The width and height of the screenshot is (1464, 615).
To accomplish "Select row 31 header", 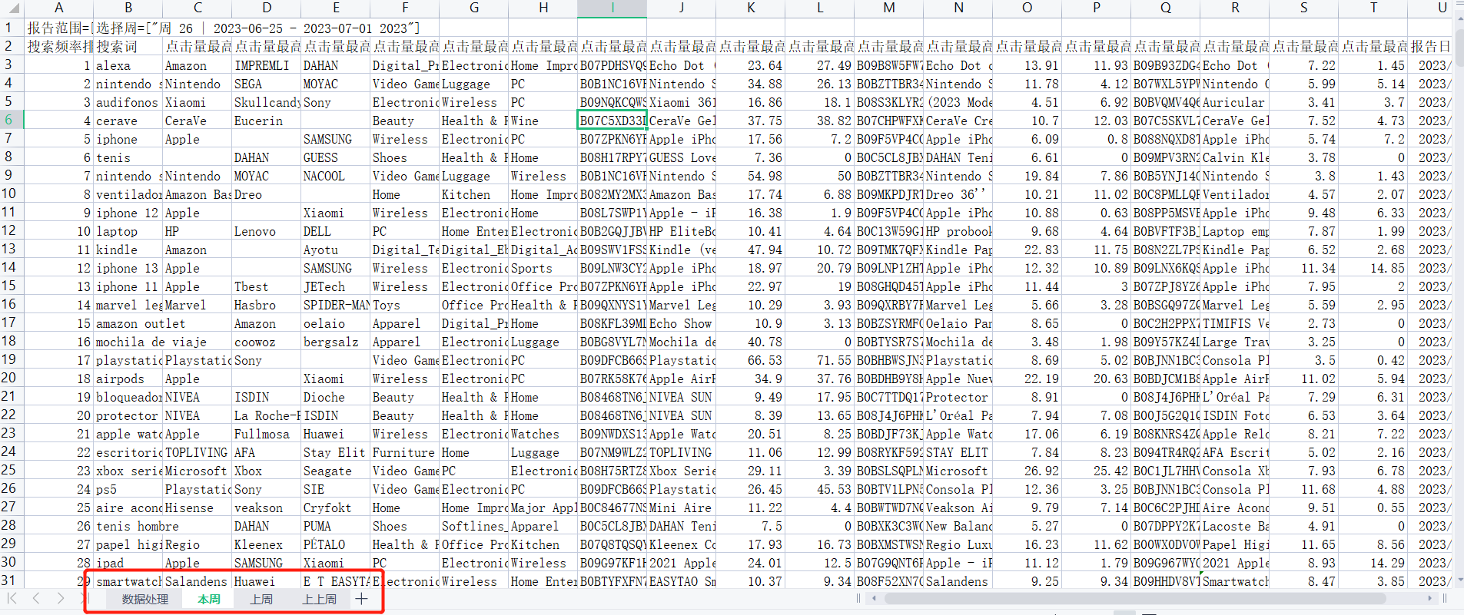I will coord(12,580).
